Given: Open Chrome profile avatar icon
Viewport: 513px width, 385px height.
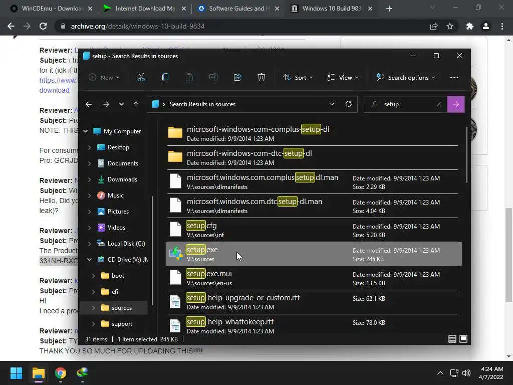Looking at the screenshot, I should pos(486,26).
